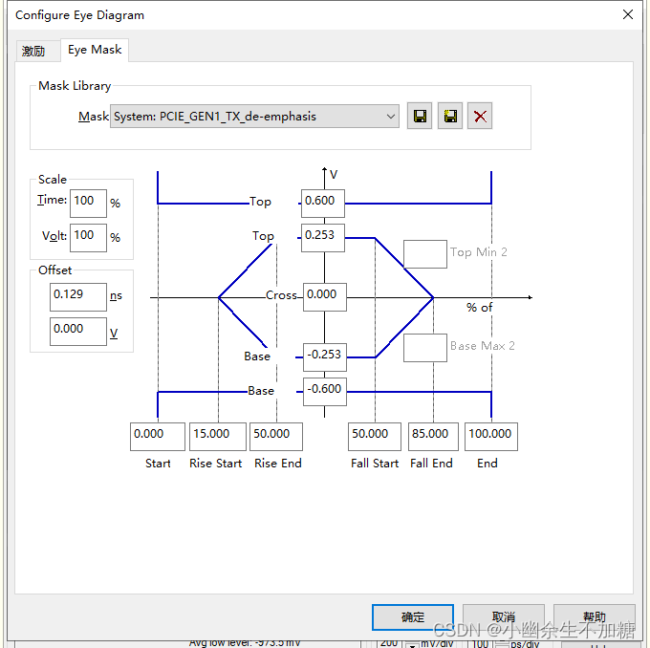Edit the Rise Start 15.000 field
650x648 pixels.
point(218,437)
